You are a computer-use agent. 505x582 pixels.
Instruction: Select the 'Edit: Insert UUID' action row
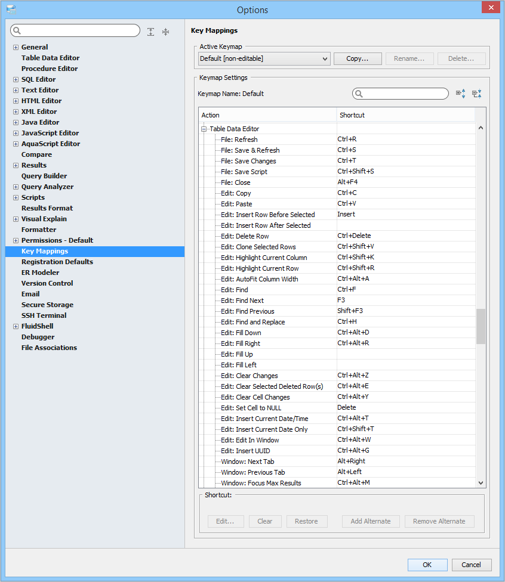click(x=337, y=451)
